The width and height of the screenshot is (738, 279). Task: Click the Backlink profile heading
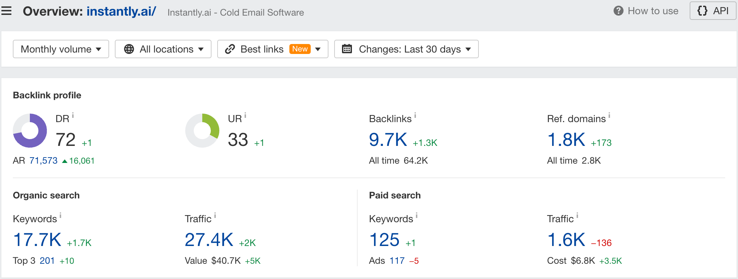click(x=47, y=95)
